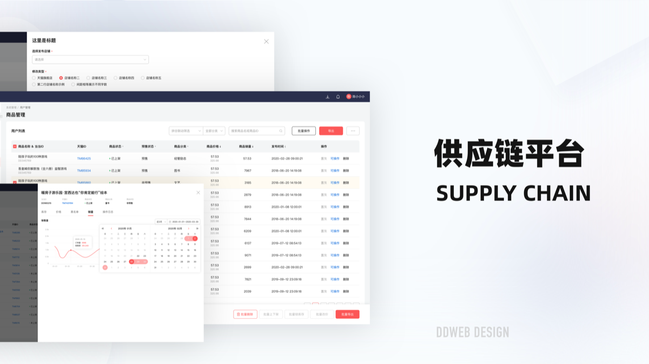Click previous year arrow in calendar
This screenshot has width=649, height=364.
tap(103, 228)
